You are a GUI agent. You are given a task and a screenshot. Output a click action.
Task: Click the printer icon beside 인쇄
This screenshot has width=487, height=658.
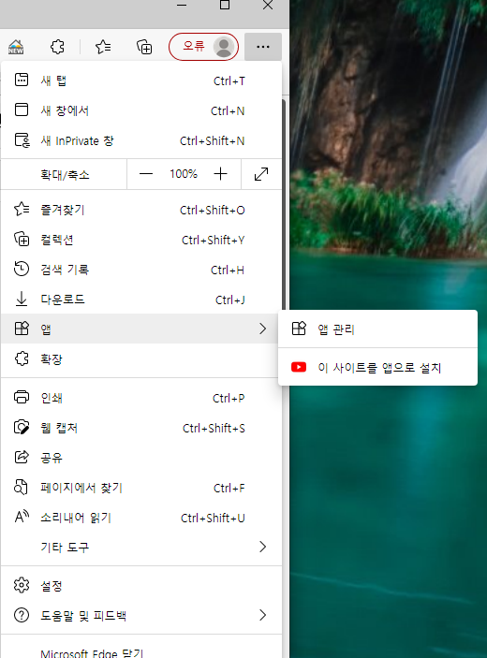22,397
